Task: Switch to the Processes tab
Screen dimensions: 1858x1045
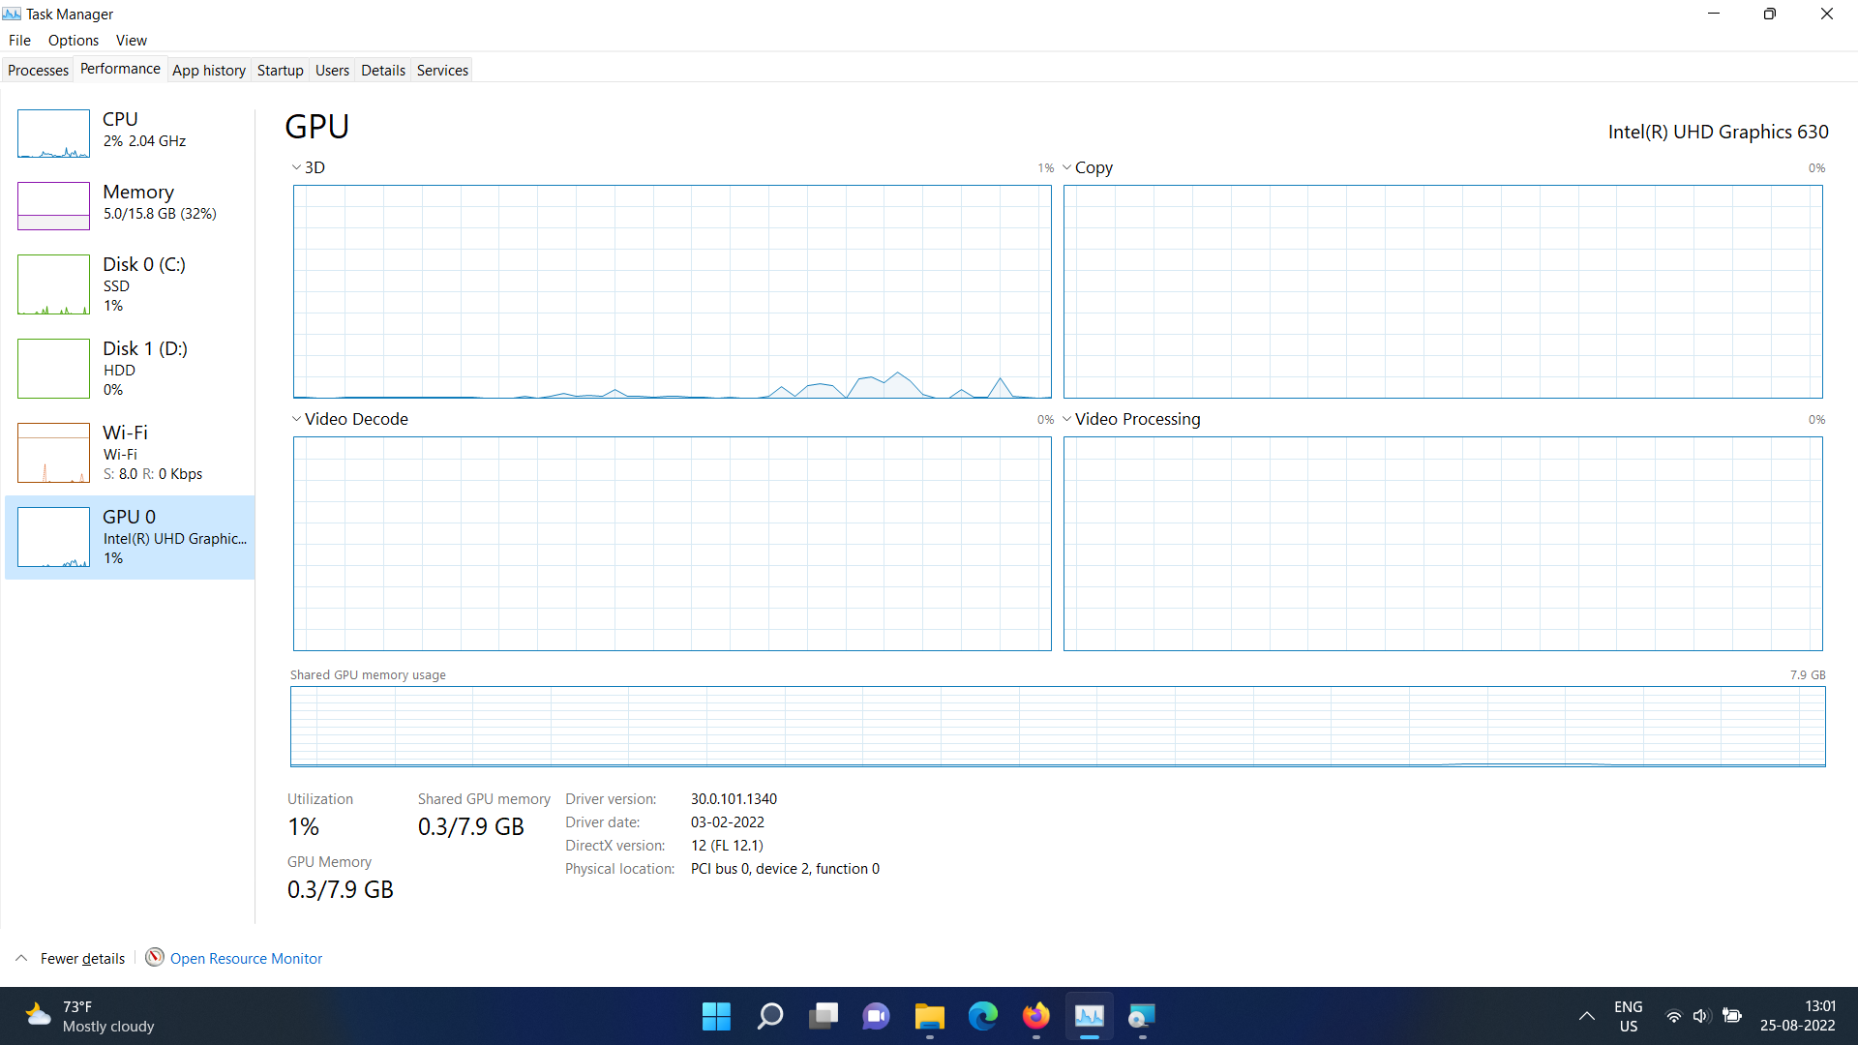Action: [x=38, y=69]
